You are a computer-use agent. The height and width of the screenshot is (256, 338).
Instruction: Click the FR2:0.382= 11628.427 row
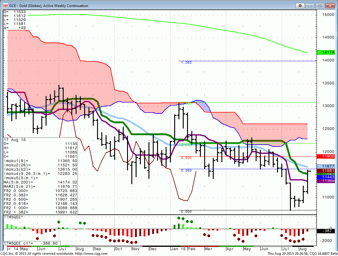40,195
